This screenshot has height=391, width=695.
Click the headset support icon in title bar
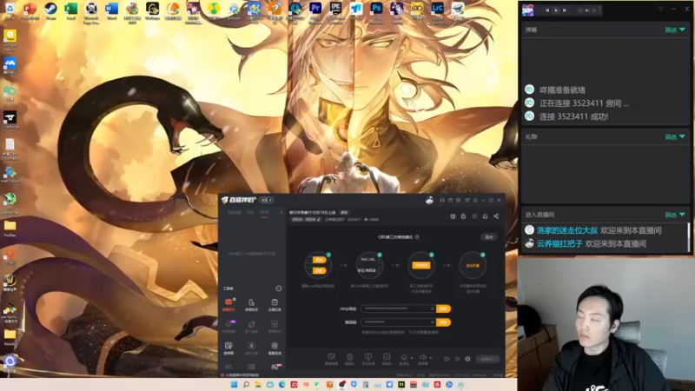442,201
